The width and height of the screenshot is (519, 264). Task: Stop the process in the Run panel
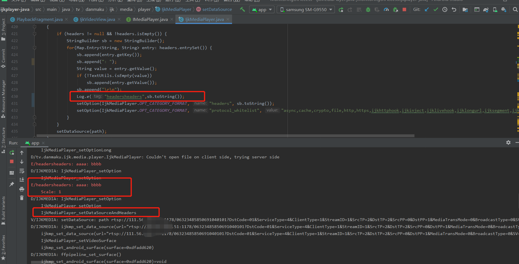tap(12, 162)
